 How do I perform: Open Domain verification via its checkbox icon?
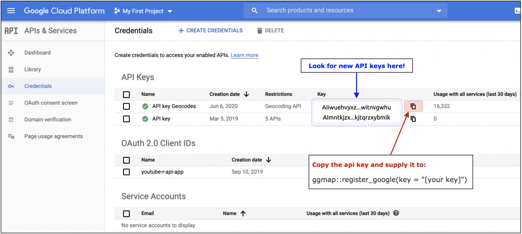[x=11, y=120]
